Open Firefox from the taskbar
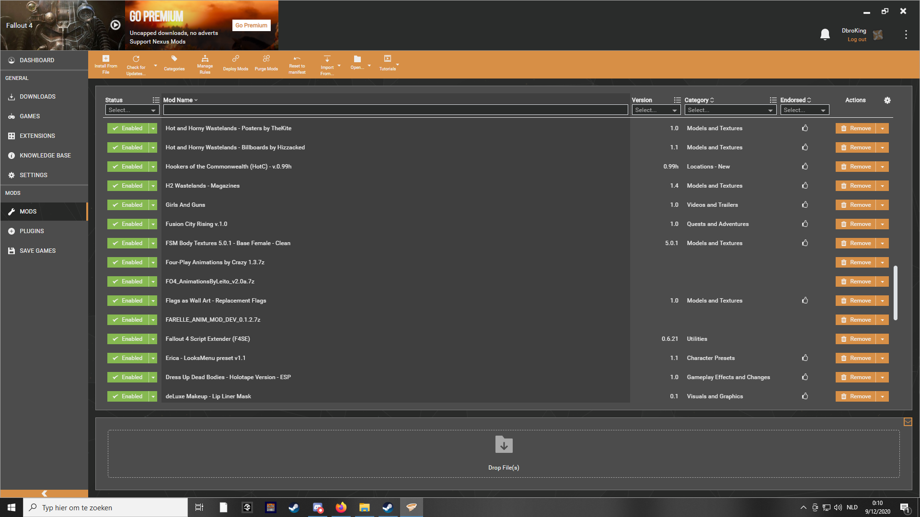Screen dimensions: 920x517 341,507
